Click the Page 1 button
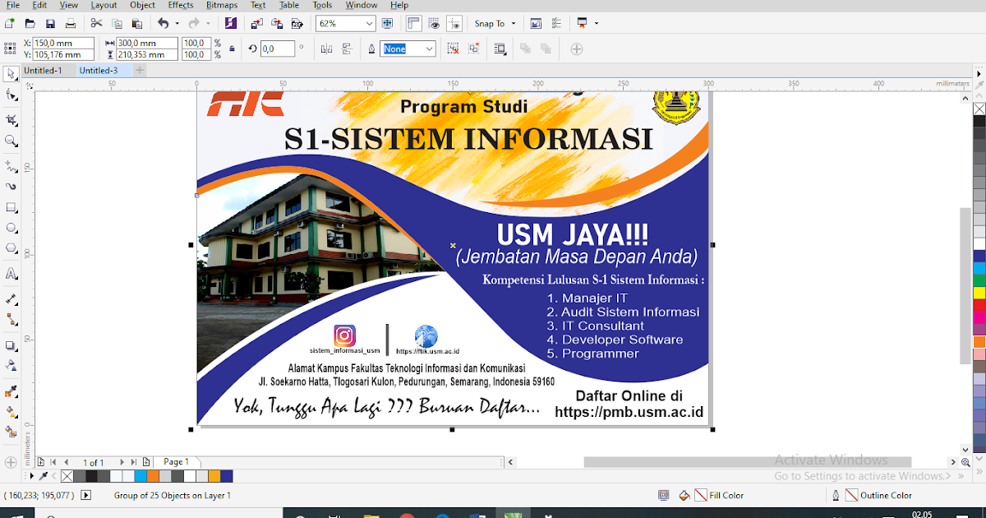The width and height of the screenshot is (986, 518). pos(177,461)
